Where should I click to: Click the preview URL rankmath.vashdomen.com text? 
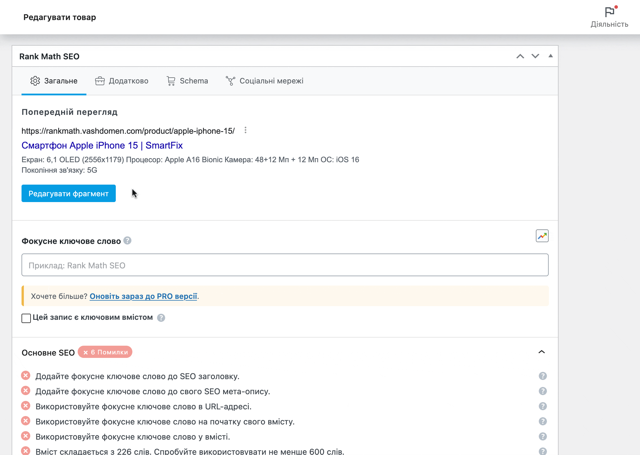click(128, 131)
